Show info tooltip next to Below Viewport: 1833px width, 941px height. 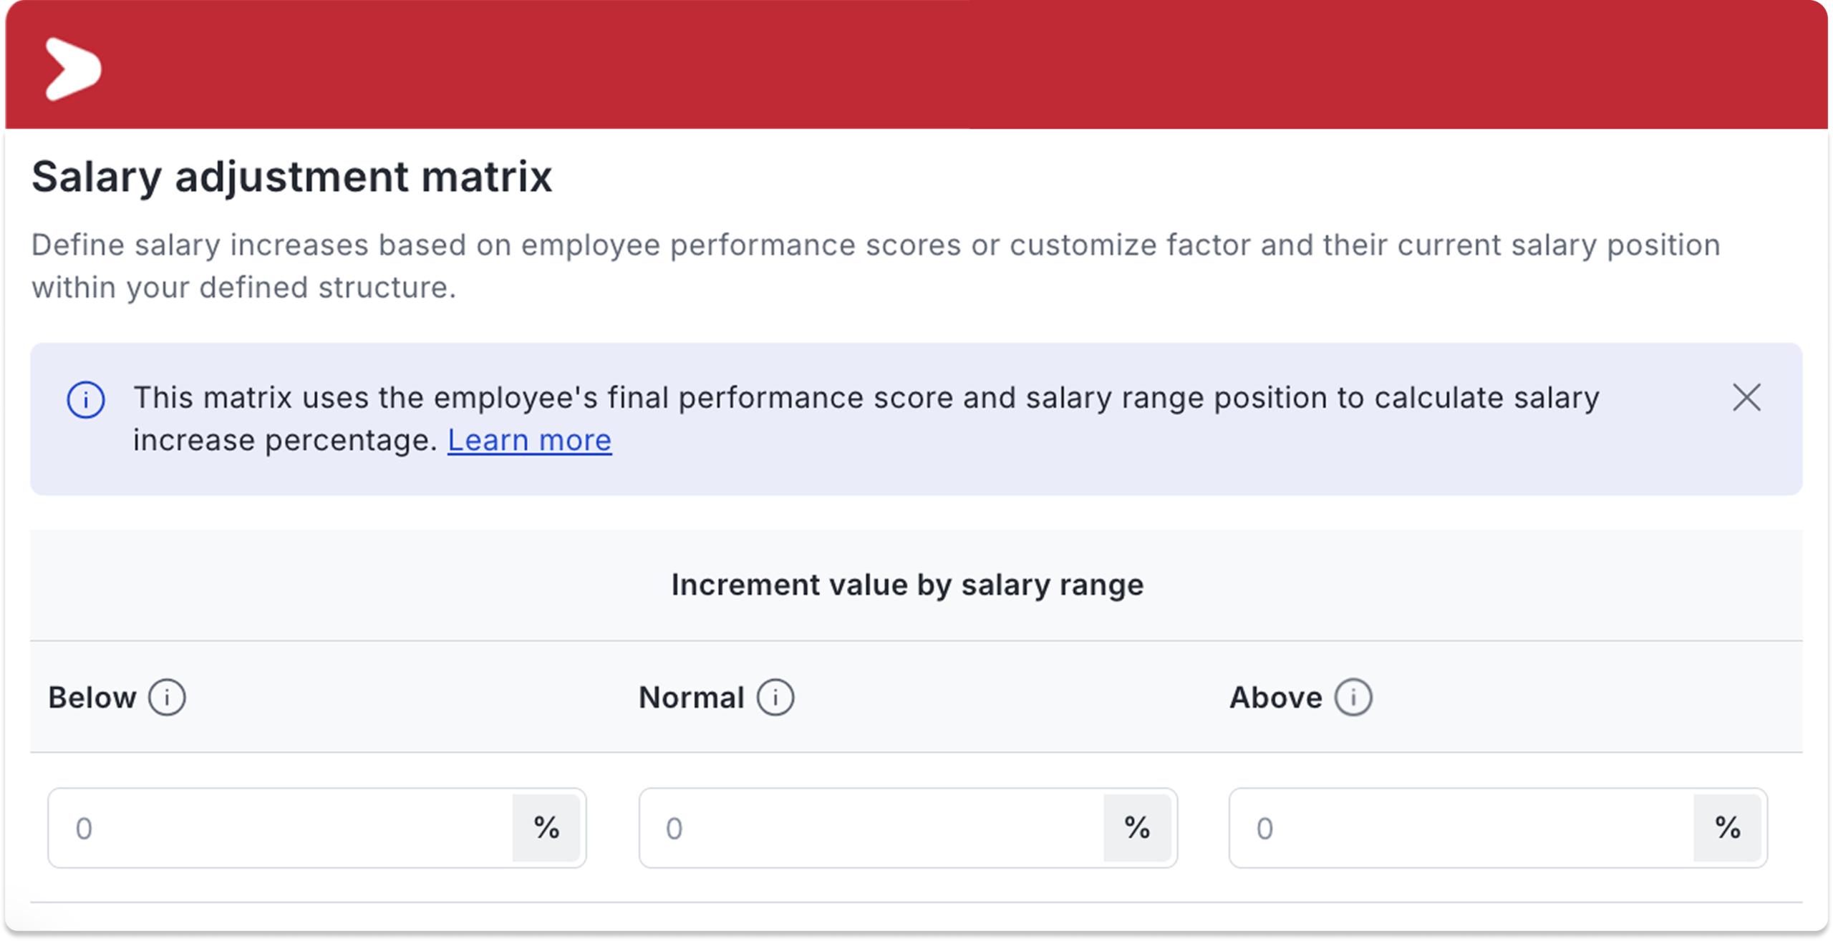[167, 697]
